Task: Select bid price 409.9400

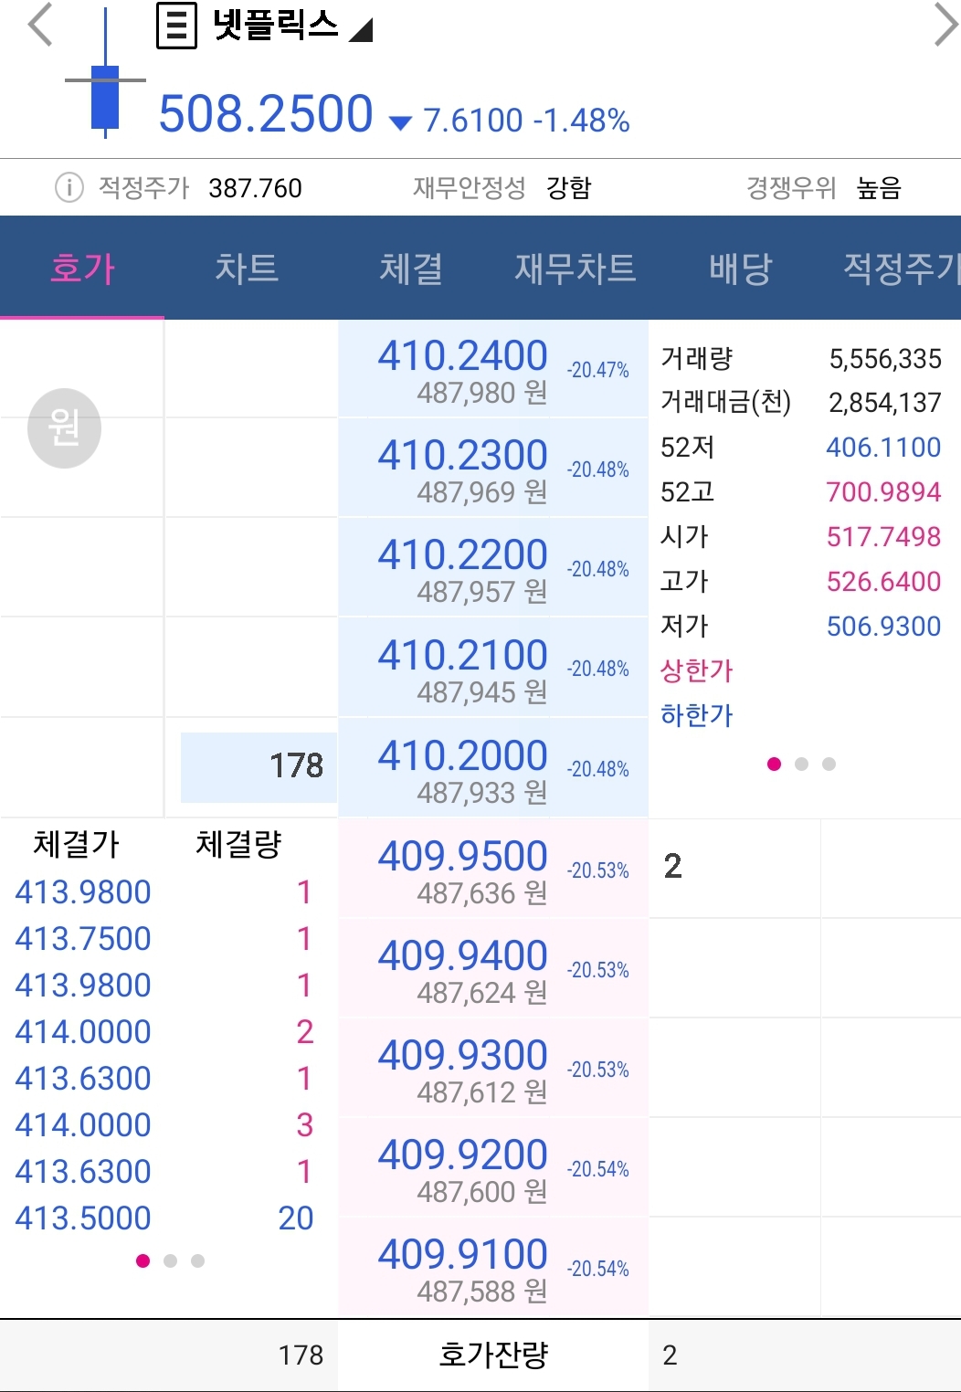Action: pos(493,968)
